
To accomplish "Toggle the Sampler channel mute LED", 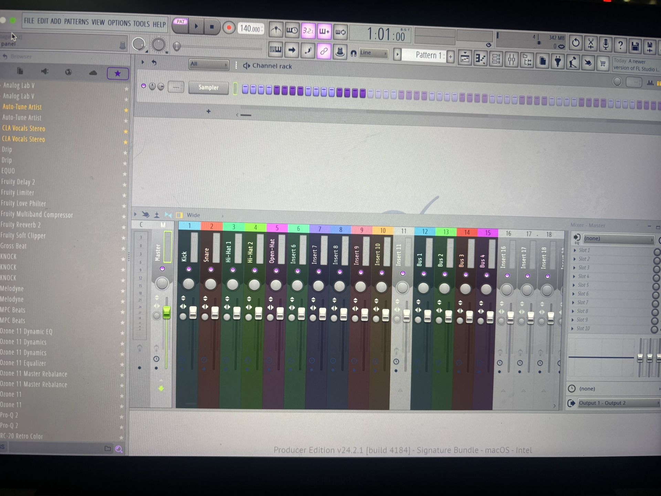I will pyautogui.click(x=144, y=86).
